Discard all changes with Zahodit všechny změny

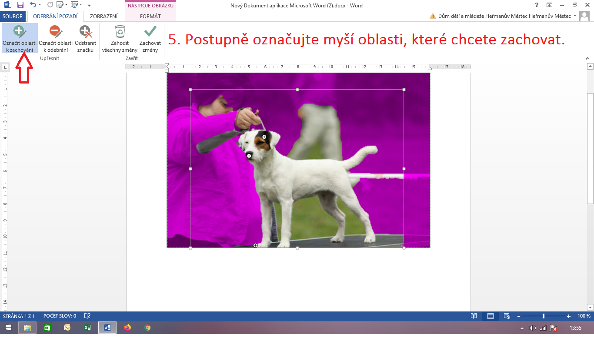click(x=120, y=39)
